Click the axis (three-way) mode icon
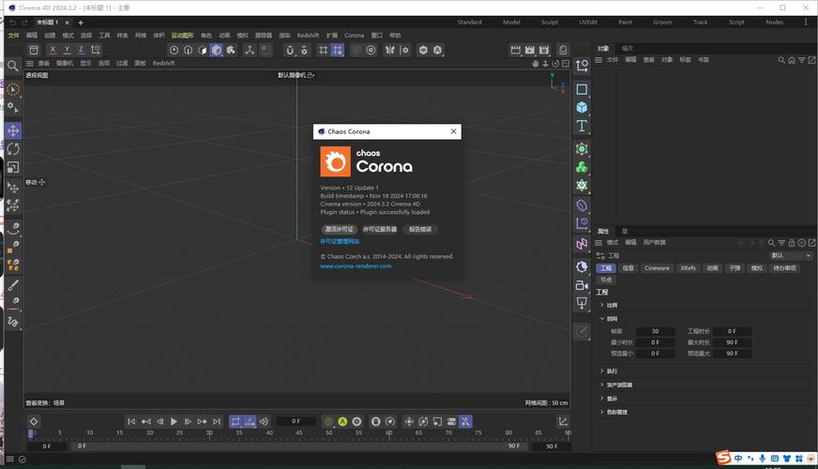The height and width of the screenshot is (469, 818). pyautogui.click(x=250, y=50)
